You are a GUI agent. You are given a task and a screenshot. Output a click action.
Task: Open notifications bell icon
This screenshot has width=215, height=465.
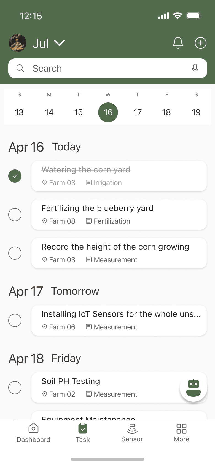pyautogui.click(x=178, y=43)
